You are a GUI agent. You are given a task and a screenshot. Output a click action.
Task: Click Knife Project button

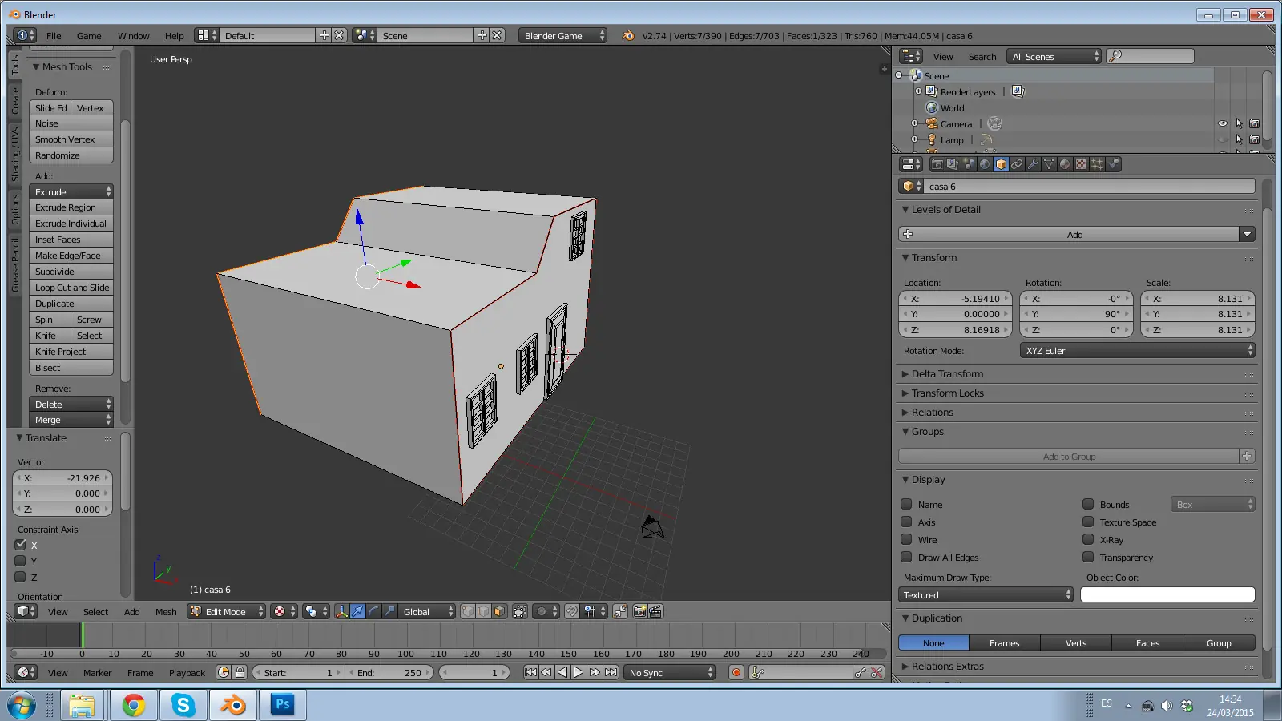(x=71, y=352)
